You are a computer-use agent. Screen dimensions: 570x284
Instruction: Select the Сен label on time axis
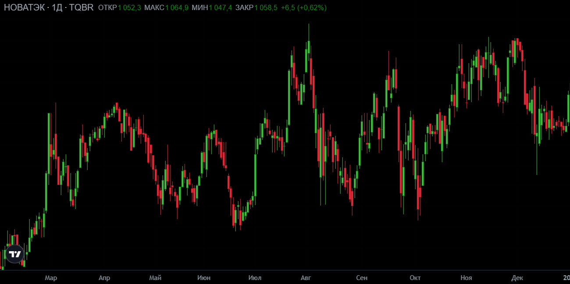(x=362, y=278)
